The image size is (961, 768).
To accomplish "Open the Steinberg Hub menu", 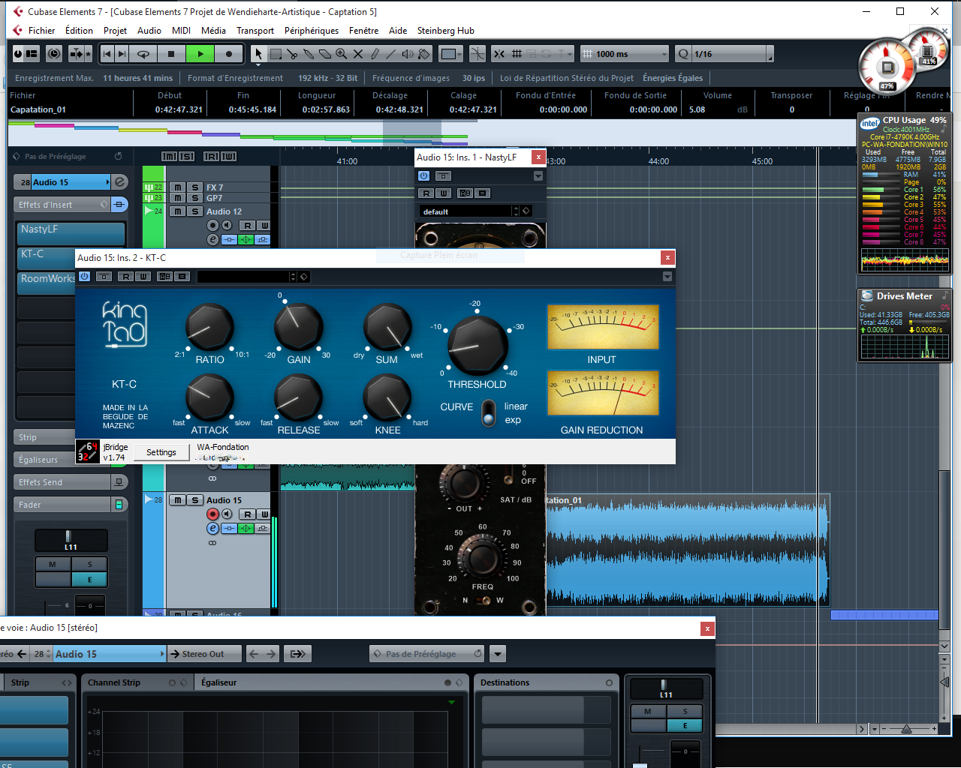I will (x=446, y=31).
